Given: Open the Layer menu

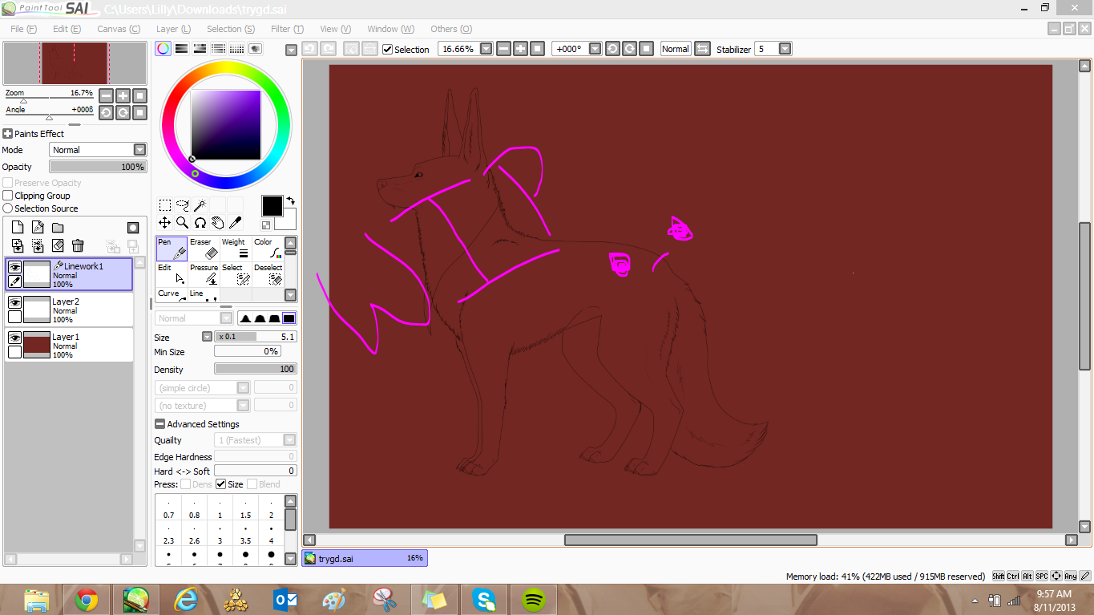Looking at the screenshot, I should pos(172,29).
